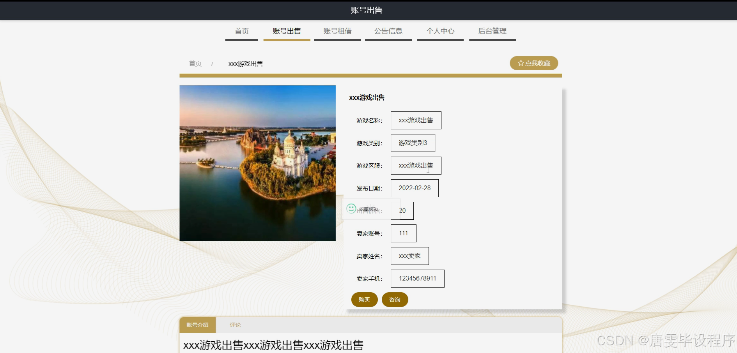Image resolution: width=737 pixels, height=353 pixels.
Task: Click the 卖家手机 label
Action: [x=369, y=279]
